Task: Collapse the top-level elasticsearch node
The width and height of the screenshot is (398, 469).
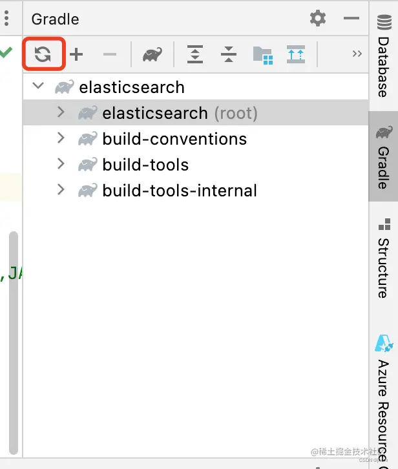Action: coord(38,86)
